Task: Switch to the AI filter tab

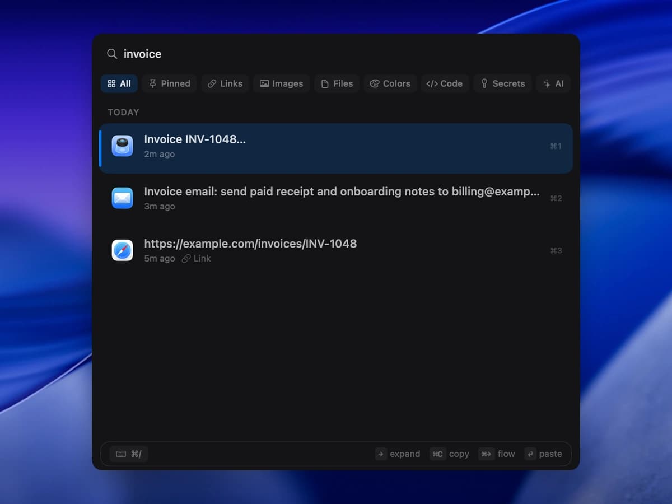Action: [553, 83]
